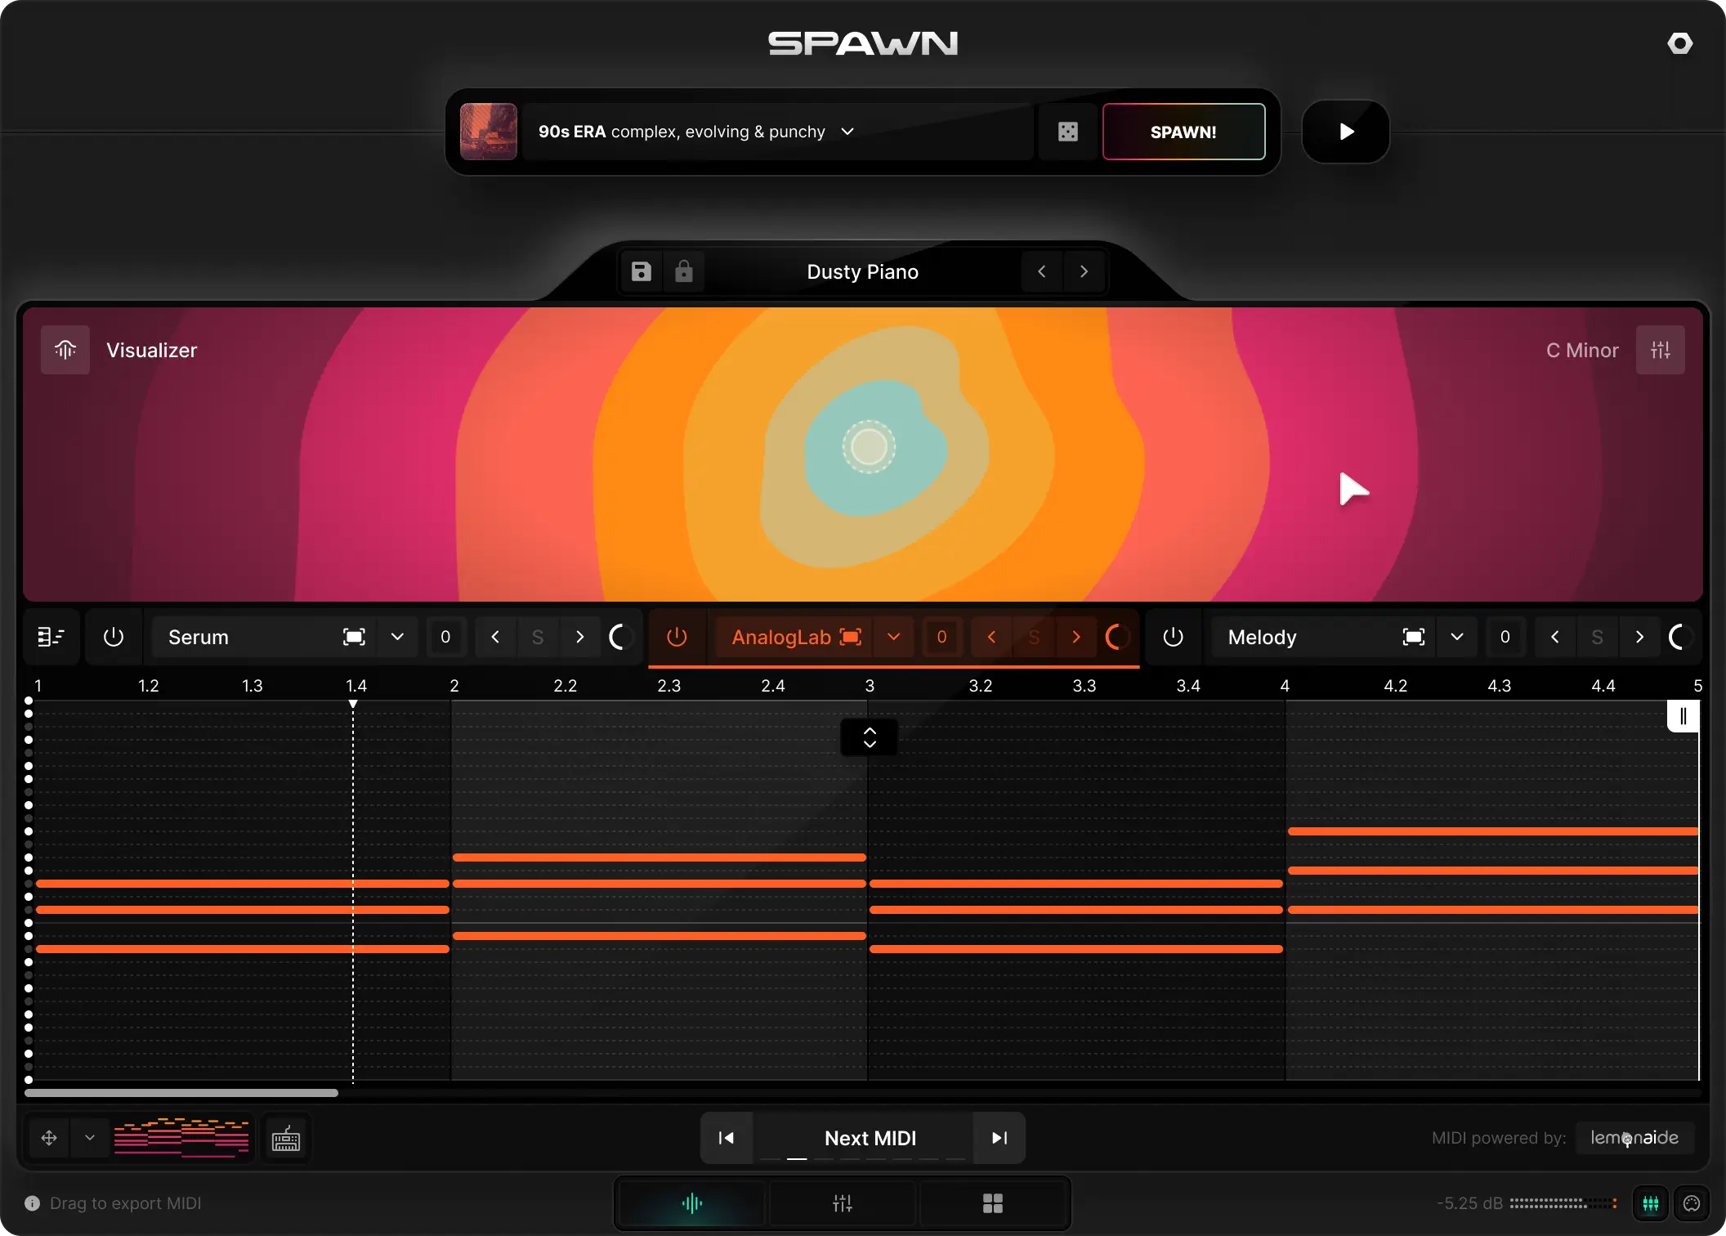This screenshot has height=1236, width=1726.
Task: Select next sound on the Melody track
Action: tap(1639, 637)
